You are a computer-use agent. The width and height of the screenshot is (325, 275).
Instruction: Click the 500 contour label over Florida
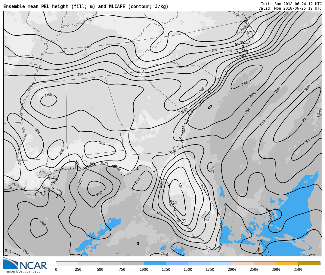180,186
